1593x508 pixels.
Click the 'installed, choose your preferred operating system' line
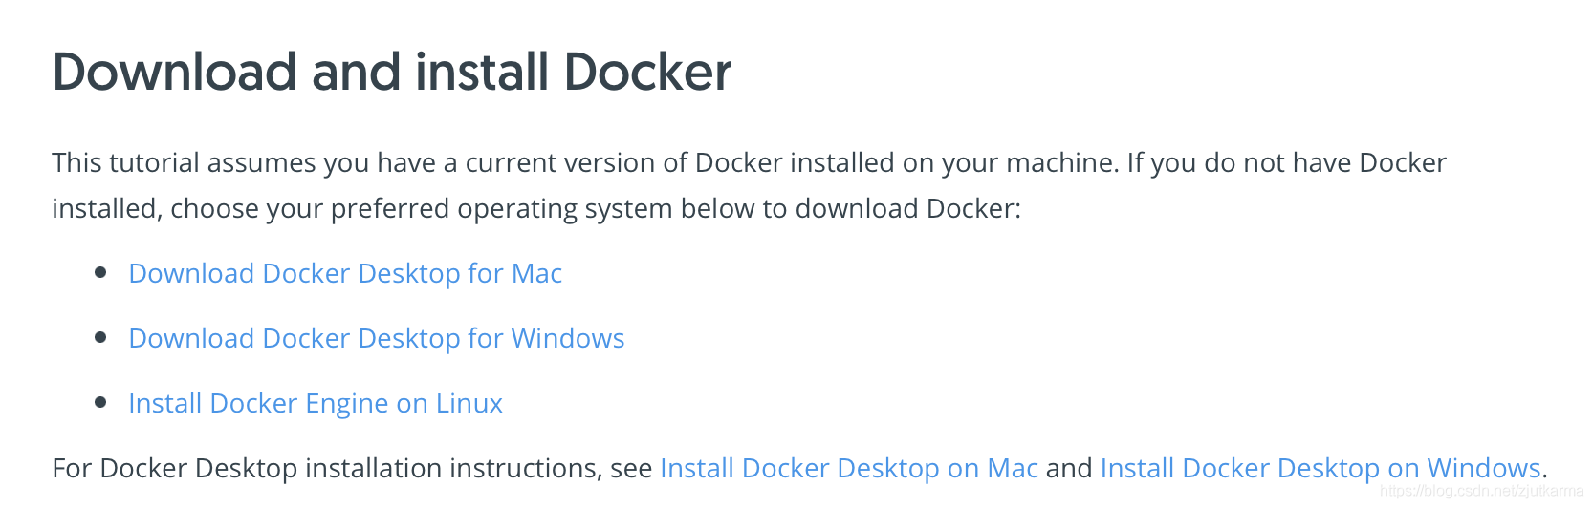(x=536, y=209)
